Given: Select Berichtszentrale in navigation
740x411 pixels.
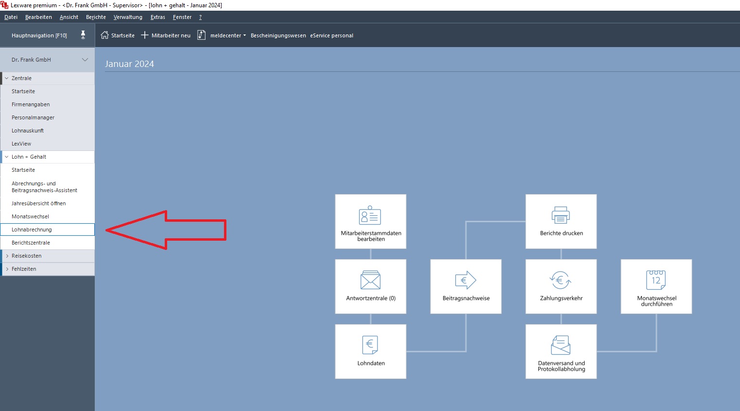Looking at the screenshot, I should [x=47, y=243].
